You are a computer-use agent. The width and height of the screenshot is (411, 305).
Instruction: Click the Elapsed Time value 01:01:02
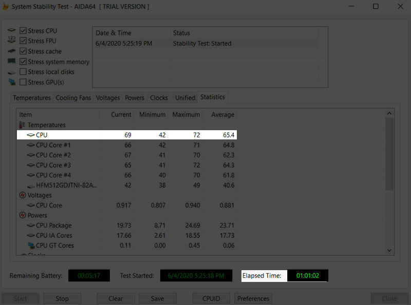coord(307,275)
